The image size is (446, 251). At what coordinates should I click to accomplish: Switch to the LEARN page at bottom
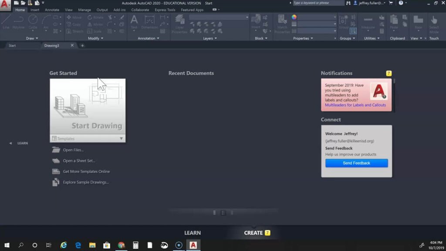[193, 233]
